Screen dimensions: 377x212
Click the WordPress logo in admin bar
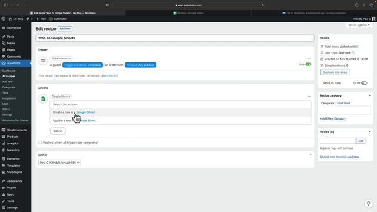(x=4, y=19)
